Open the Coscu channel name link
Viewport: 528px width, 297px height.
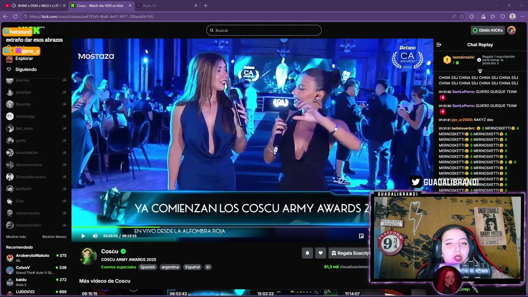click(x=110, y=251)
